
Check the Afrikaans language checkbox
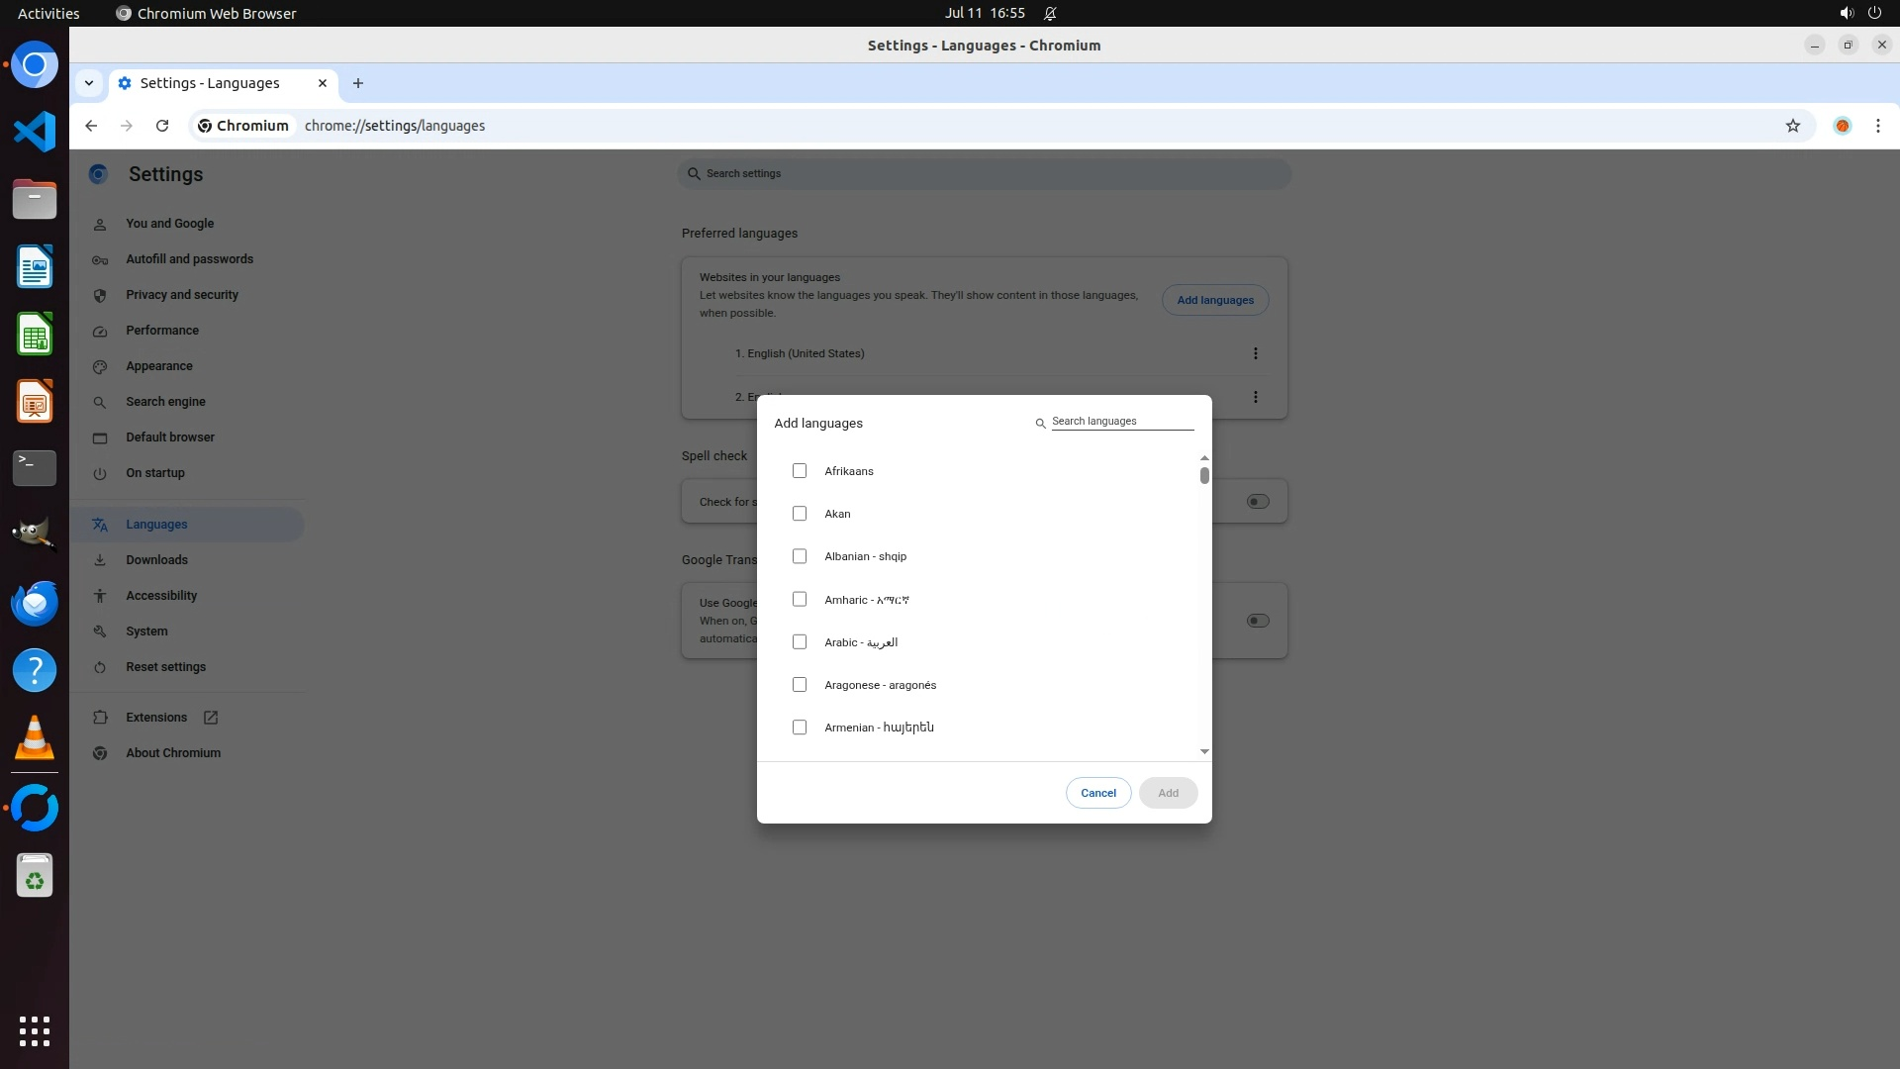800,471
